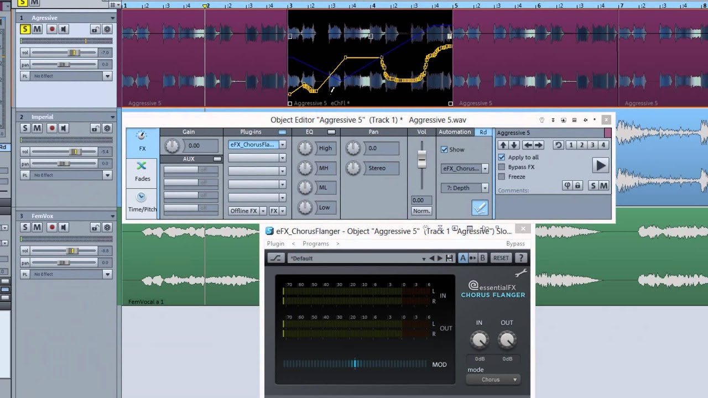The image size is (708, 398).
Task: Open the 7: Depth parameter dropdown
Action: click(485, 188)
